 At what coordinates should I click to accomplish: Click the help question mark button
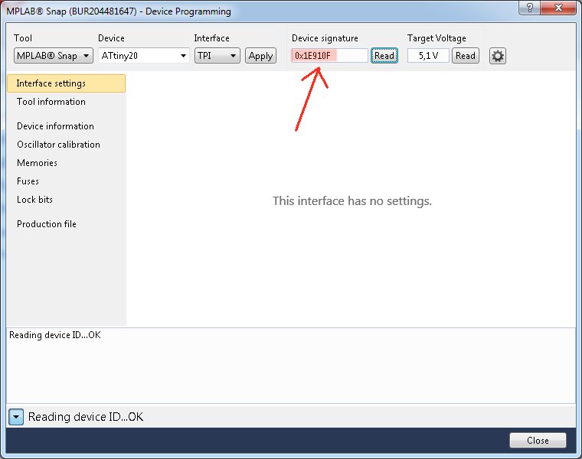tap(530, 8)
